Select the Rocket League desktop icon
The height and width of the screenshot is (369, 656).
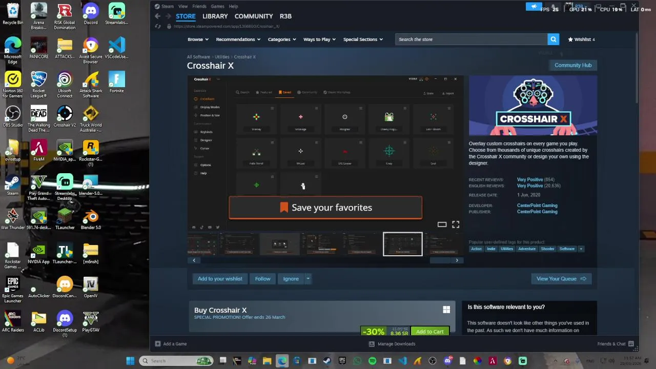click(39, 85)
